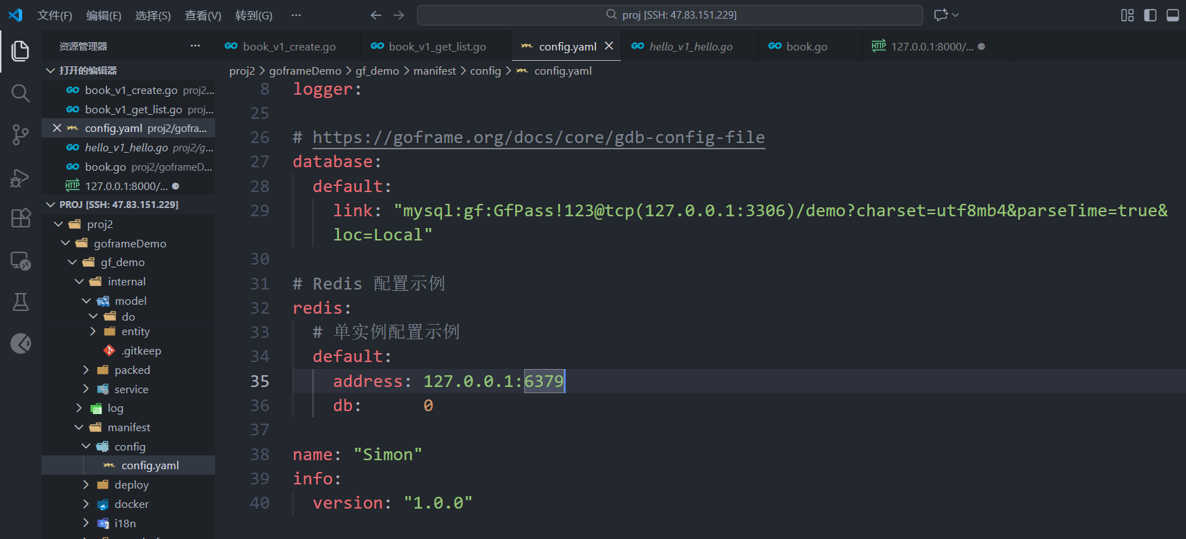Select config.yaml in file tree
1186x539 pixels.
(x=128, y=465)
